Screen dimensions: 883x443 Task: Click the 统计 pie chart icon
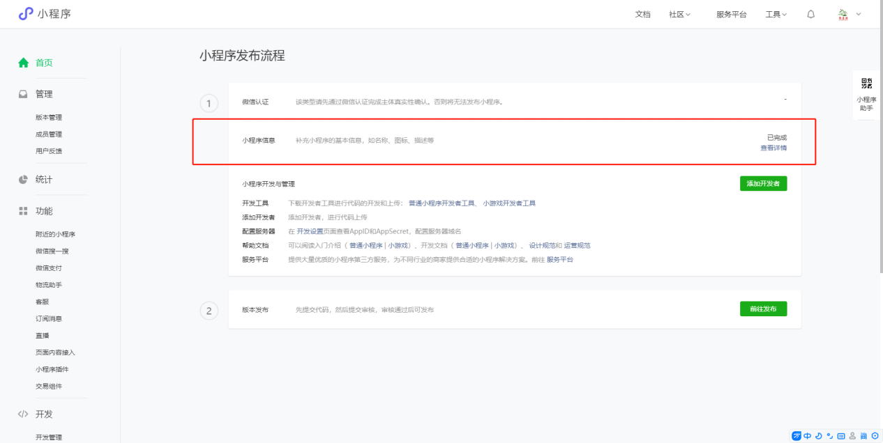click(23, 180)
